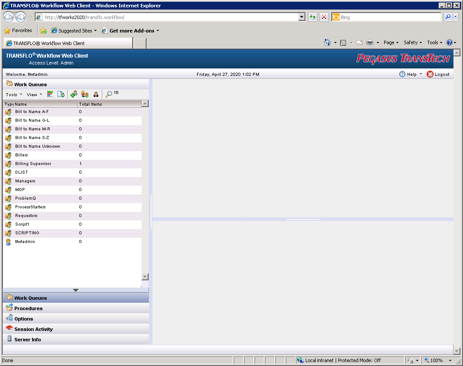Open queue search showing 16 items
This screenshot has width=463, height=366.
pos(109,94)
